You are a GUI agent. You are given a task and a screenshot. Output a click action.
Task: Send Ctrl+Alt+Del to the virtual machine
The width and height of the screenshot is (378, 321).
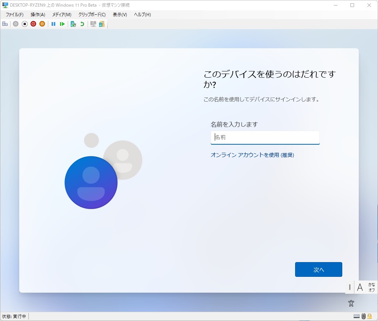click(x=5, y=24)
